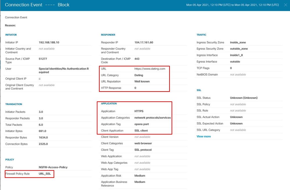Viewport: 290px width, 190px height.
Task: Click the event time range in the header
Action: coord(233,5)
